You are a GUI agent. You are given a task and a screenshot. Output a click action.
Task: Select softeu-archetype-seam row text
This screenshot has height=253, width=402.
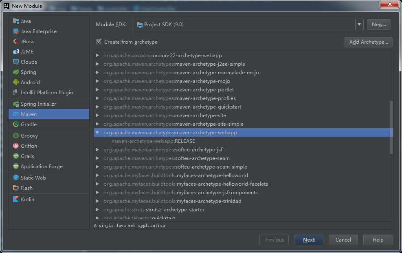coord(167,158)
